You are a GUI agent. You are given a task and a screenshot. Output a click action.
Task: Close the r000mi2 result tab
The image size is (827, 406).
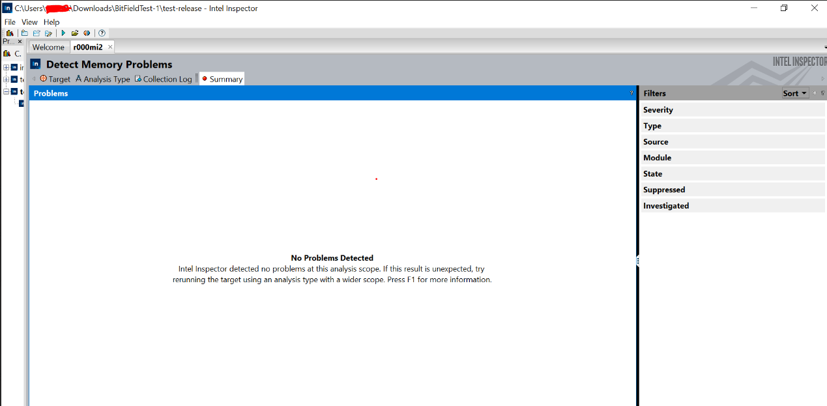click(x=109, y=46)
